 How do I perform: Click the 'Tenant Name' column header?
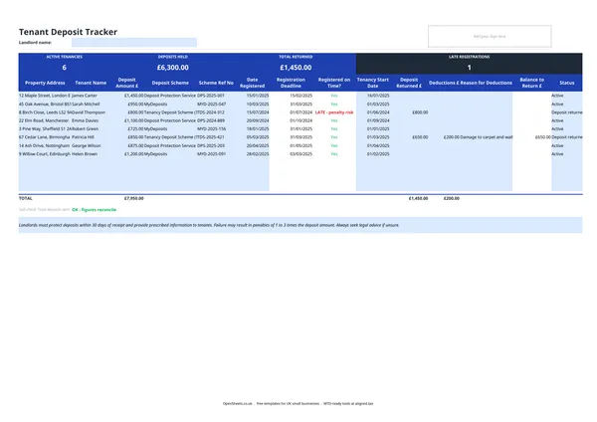click(91, 83)
